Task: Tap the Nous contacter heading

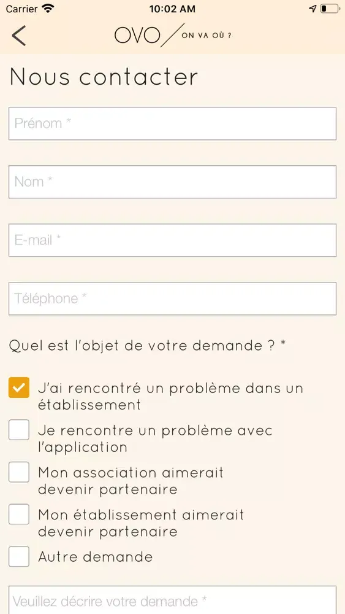Action: 104,77
